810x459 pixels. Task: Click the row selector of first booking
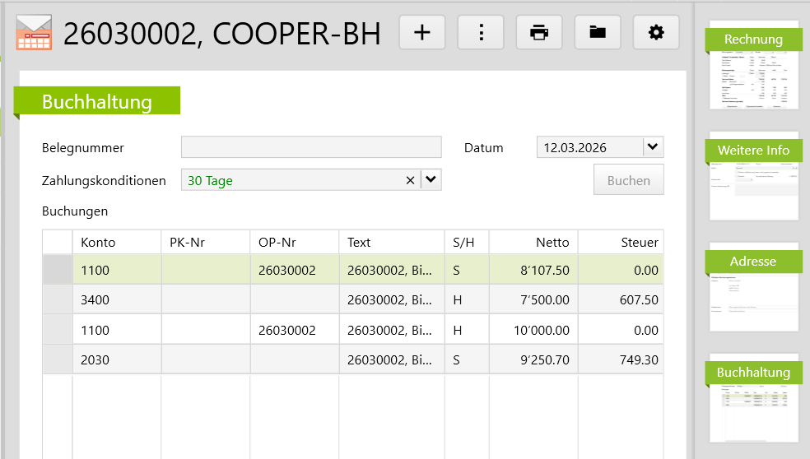tap(58, 270)
